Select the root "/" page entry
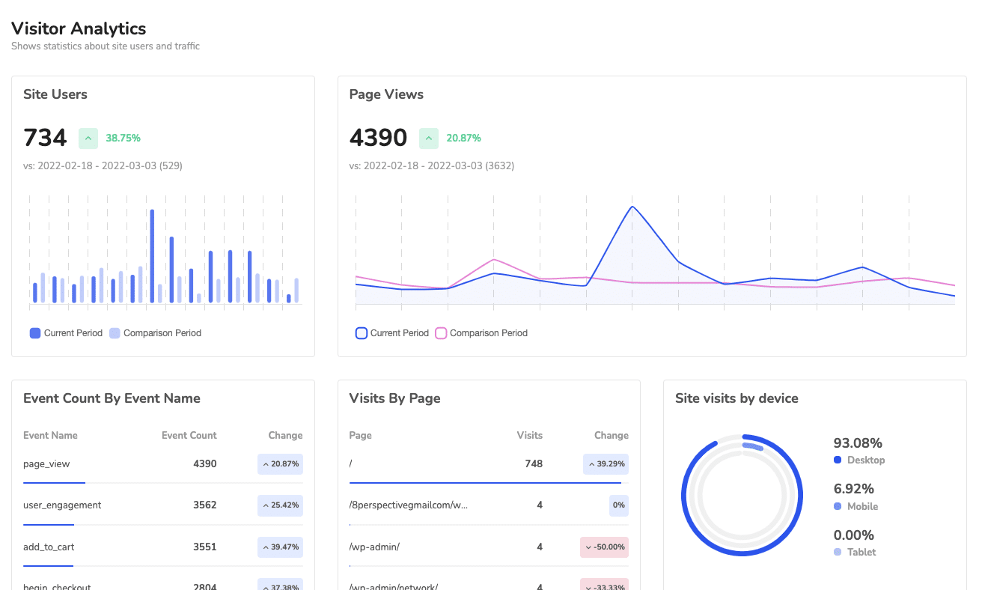Image resolution: width=982 pixels, height=590 pixels. click(x=351, y=464)
